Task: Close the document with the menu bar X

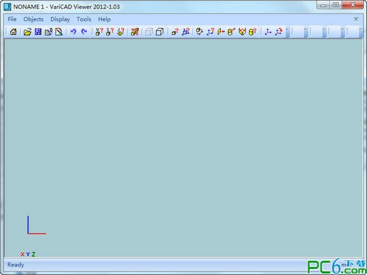Action: pyautogui.click(x=356, y=19)
